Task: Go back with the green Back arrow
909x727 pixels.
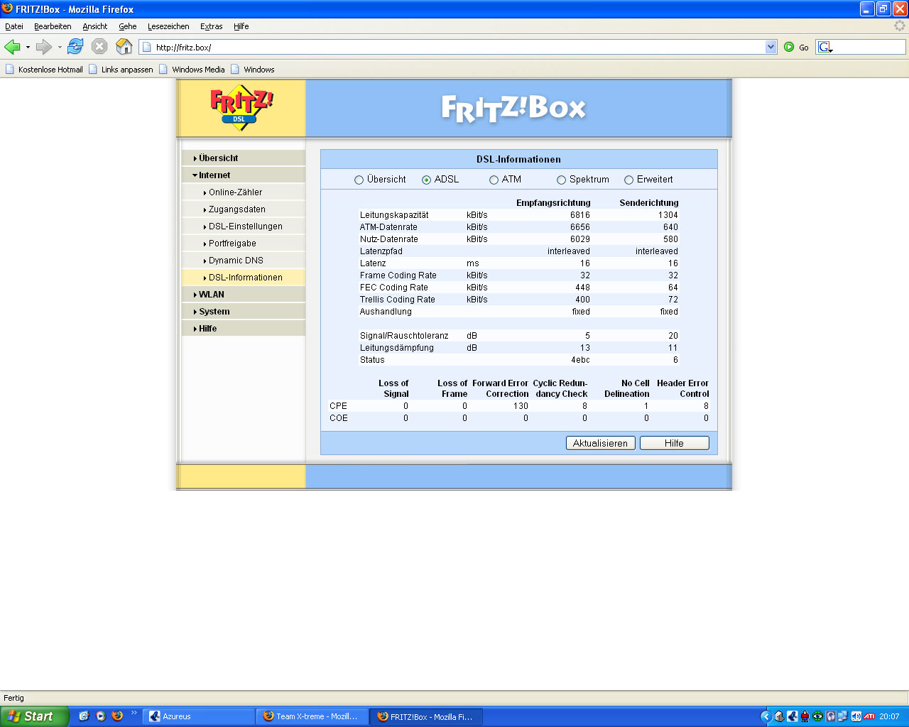Action: [x=12, y=47]
